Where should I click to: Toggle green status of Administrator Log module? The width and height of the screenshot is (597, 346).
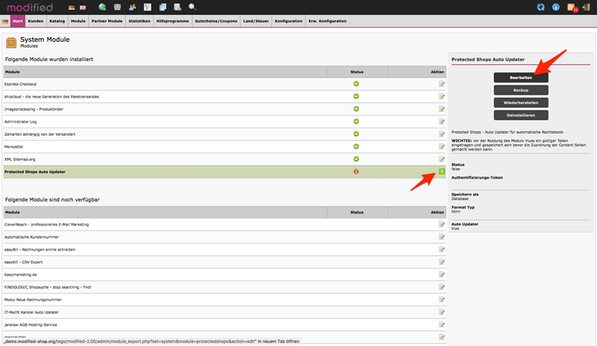(x=356, y=122)
